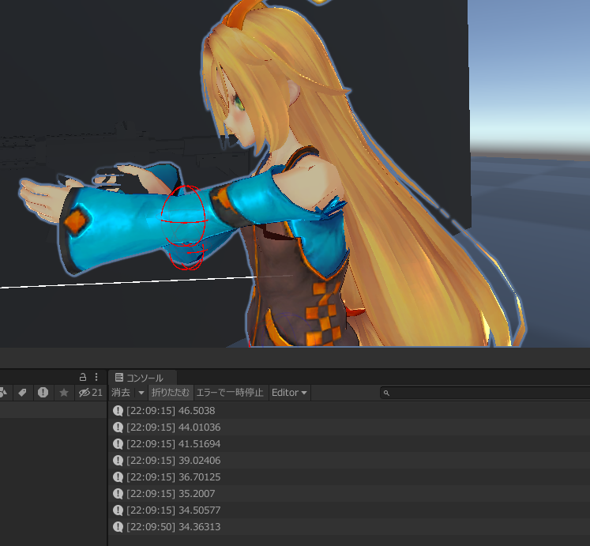Toggle 折りたたむ collapse option

click(171, 393)
